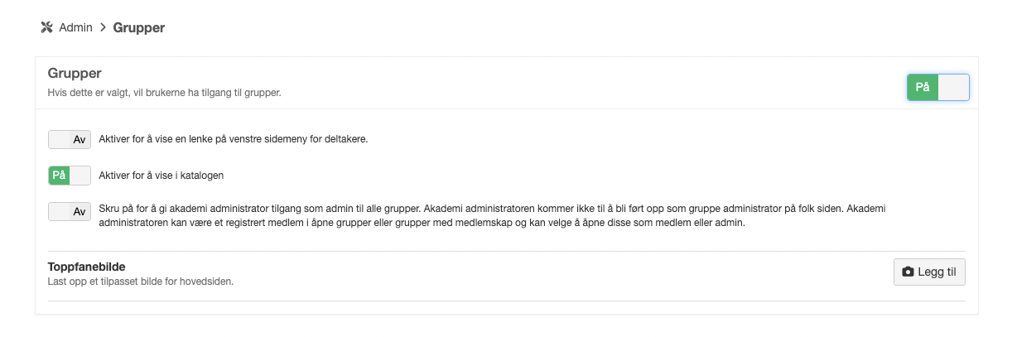Click 'Last opp et tilpasset bilde' text

[140, 282]
